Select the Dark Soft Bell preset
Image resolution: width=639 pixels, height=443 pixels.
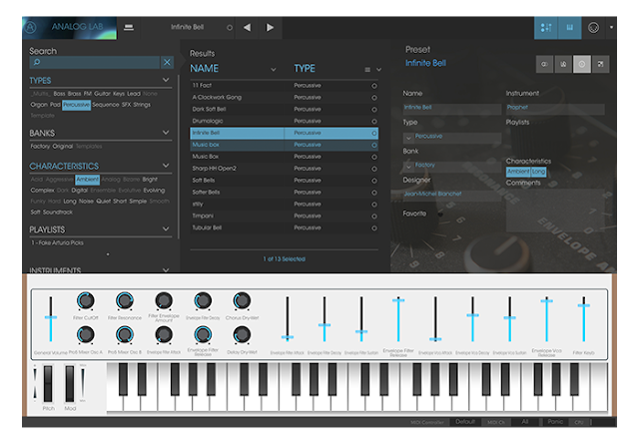click(284, 109)
